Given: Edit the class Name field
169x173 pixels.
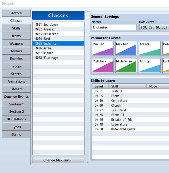Looking at the screenshot, I should [x=114, y=27].
